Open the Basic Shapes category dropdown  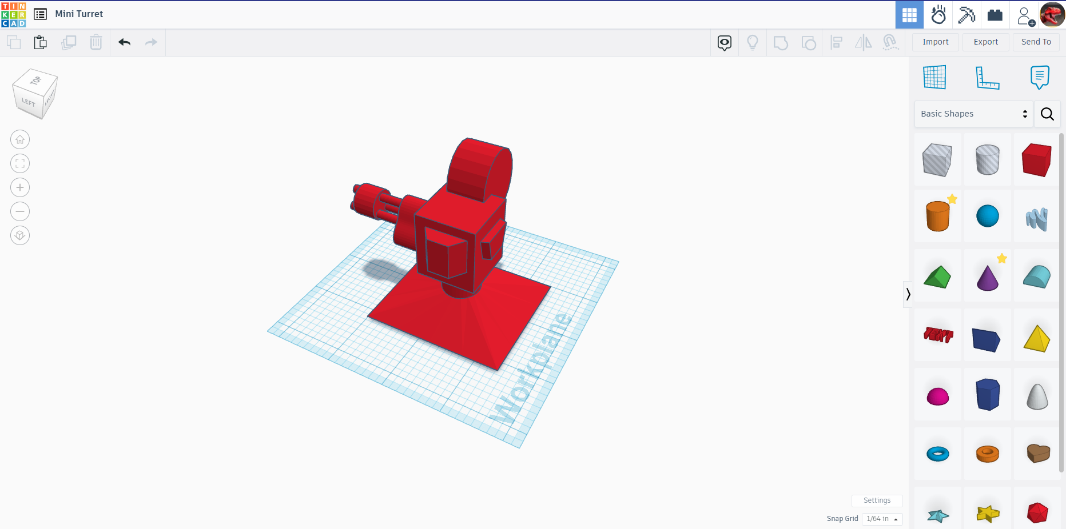click(972, 114)
